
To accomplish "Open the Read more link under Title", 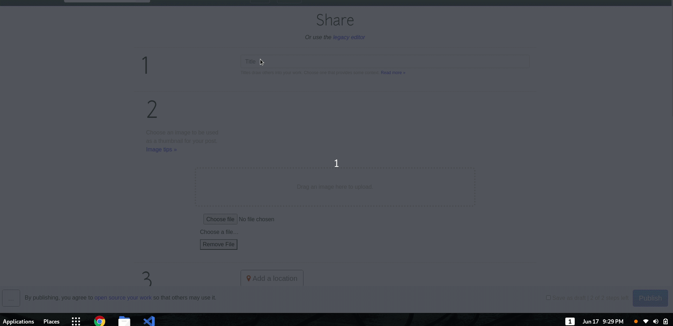I will (x=393, y=73).
